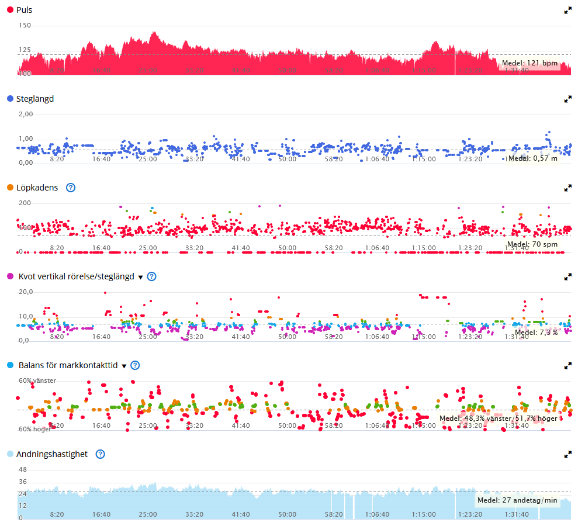Viewport: 578px width, 526px height.
Task: Click the Löpkadens chart title
Action: pos(37,188)
